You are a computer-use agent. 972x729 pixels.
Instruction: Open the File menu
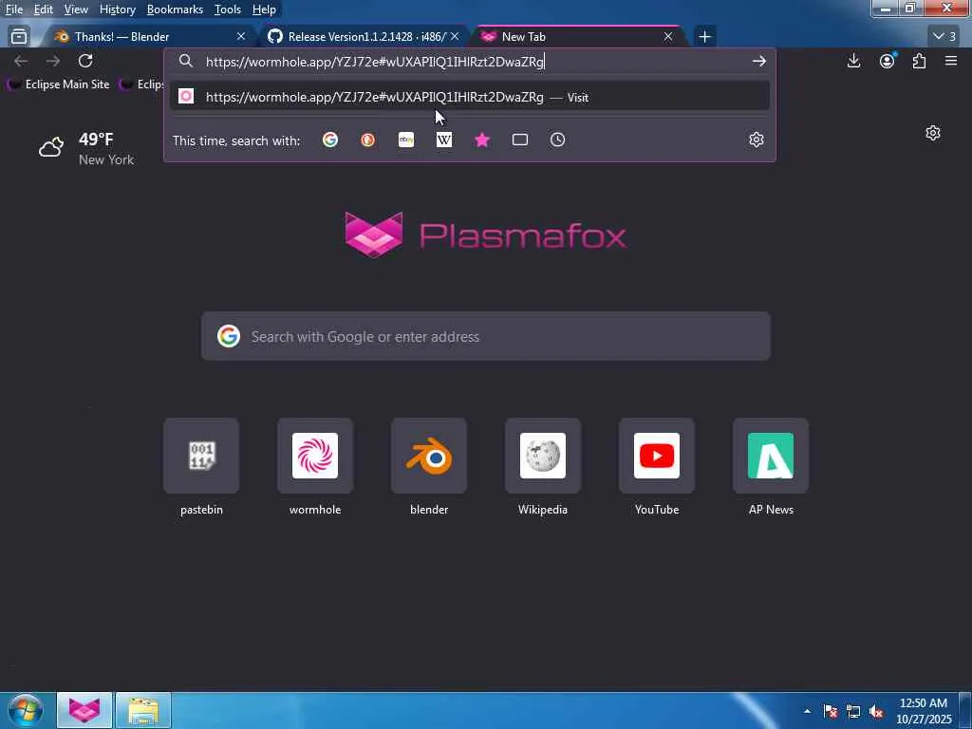13,9
